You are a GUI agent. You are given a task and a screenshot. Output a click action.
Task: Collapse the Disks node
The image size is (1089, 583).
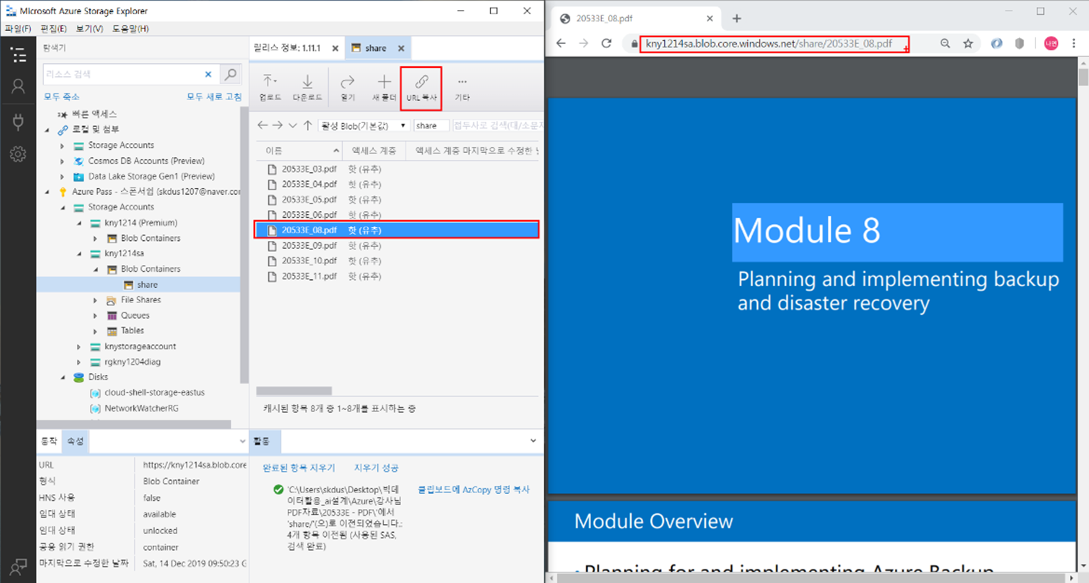63,378
